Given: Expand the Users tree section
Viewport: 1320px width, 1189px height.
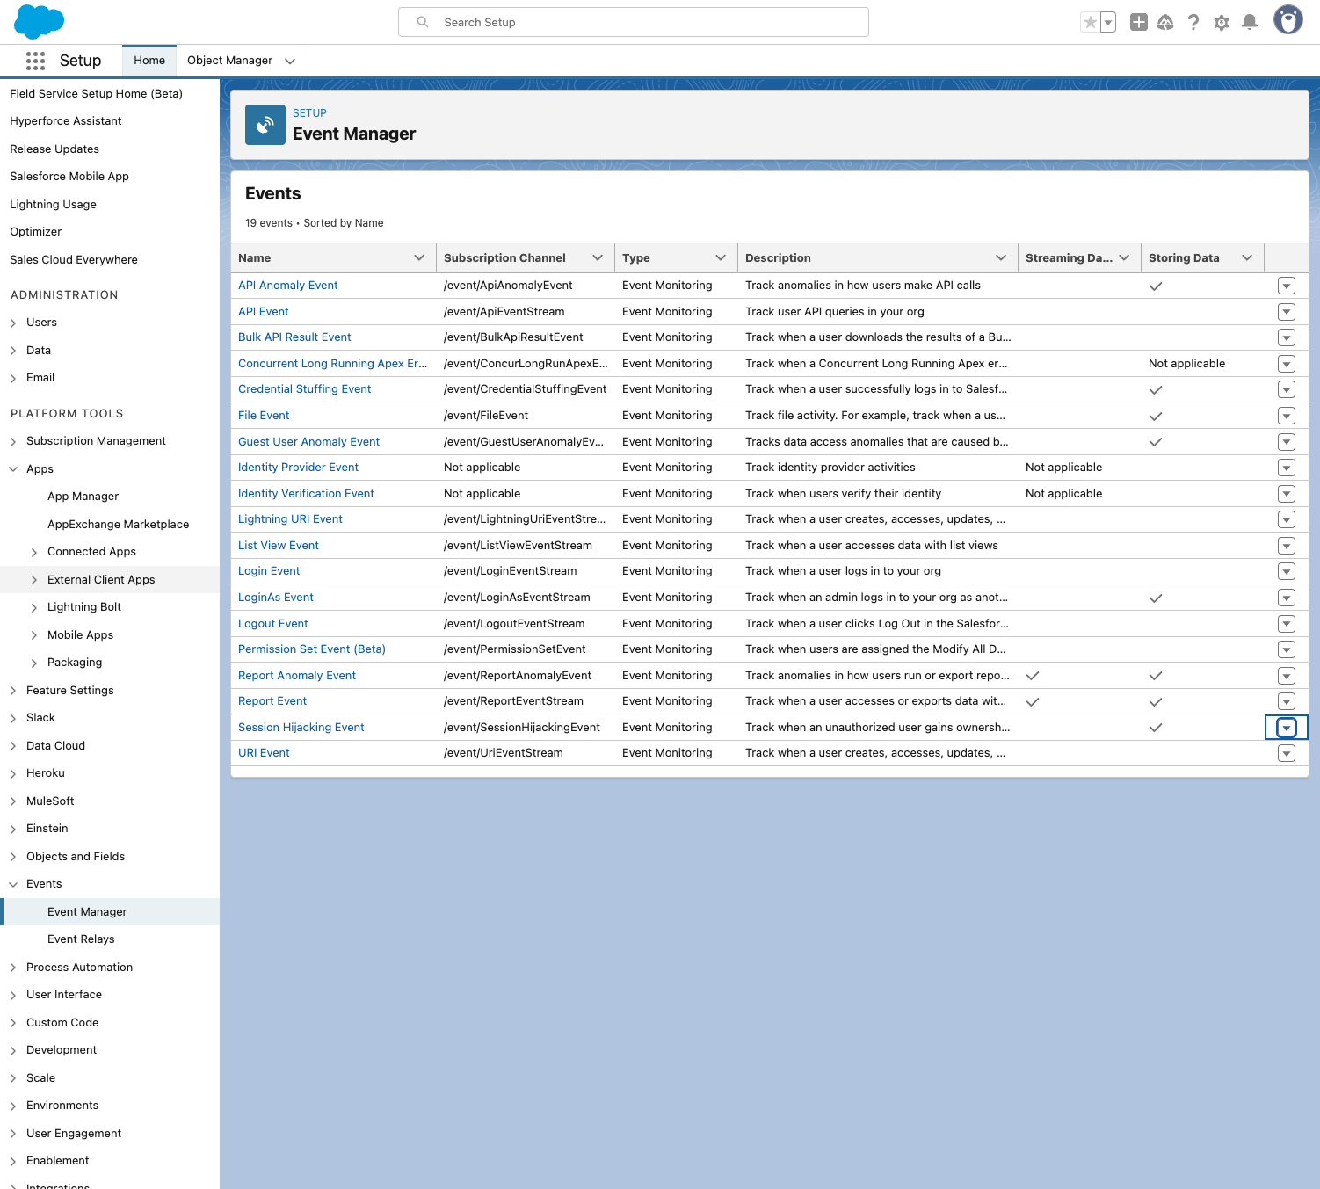Looking at the screenshot, I should pos(13,323).
